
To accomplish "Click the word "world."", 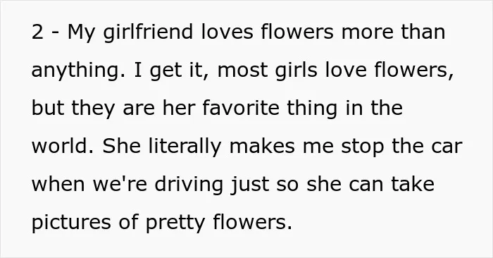I will click(63, 146).
